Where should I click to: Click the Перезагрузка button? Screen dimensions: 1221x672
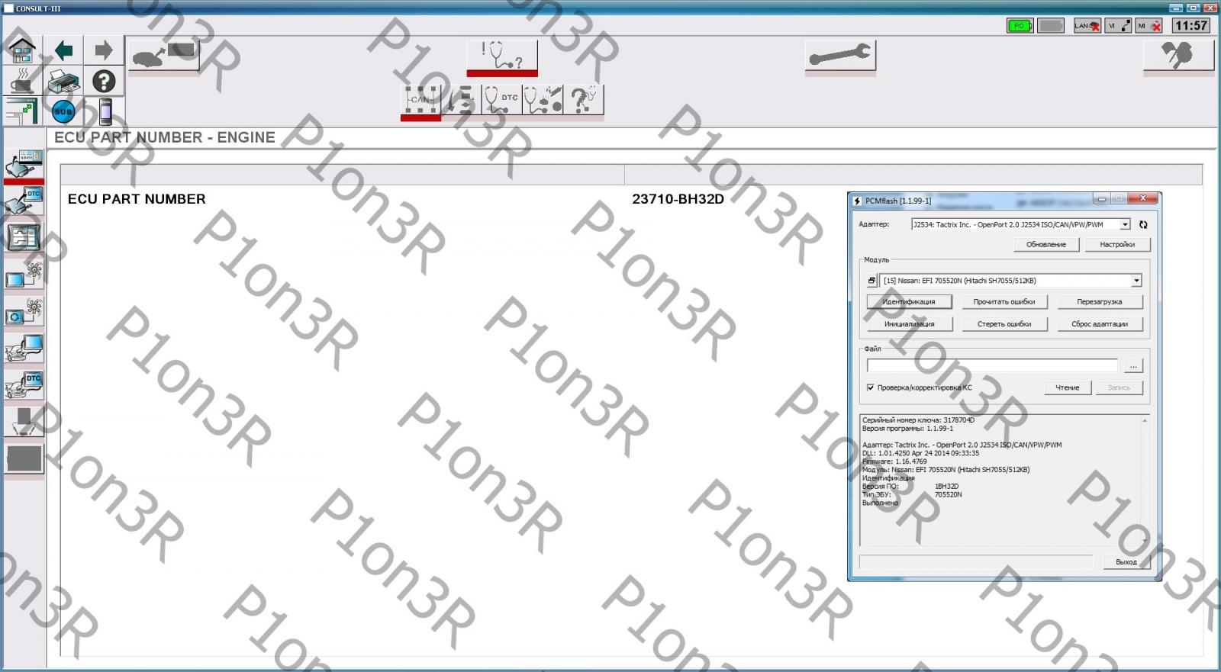pos(1100,302)
